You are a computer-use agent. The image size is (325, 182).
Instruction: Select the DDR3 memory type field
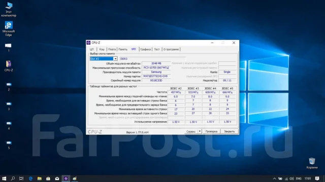(153, 59)
